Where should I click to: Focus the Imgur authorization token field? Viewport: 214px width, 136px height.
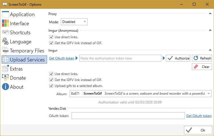pyautogui.click(x=120, y=58)
